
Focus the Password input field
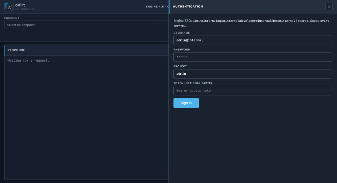[x=253, y=57]
